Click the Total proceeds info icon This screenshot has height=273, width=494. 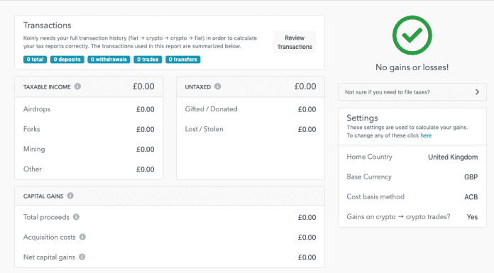tap(76, 217)
